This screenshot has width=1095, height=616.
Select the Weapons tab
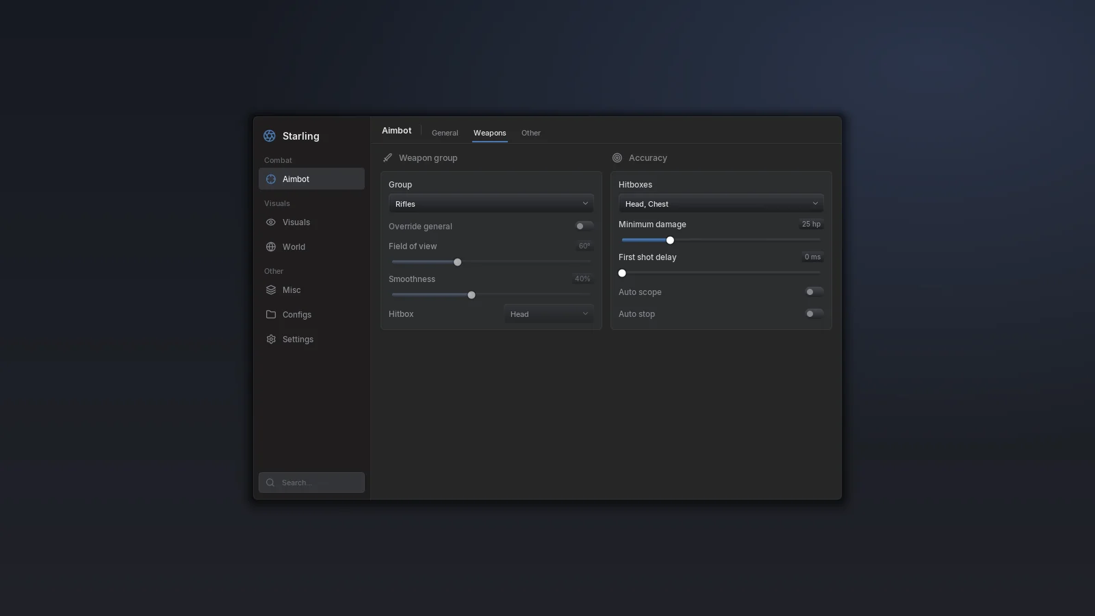tap(490, 133)
